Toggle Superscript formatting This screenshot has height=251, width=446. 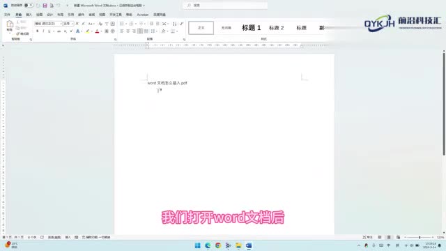(x=71, y=31)
